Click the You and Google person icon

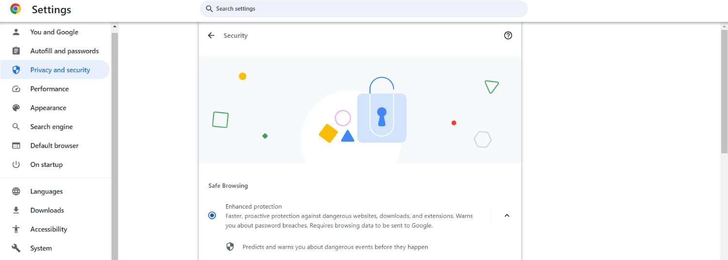(16, 32)
